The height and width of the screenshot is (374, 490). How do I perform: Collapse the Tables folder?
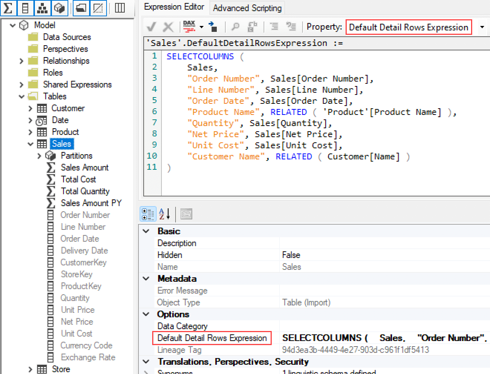click(x=22, y=96)
